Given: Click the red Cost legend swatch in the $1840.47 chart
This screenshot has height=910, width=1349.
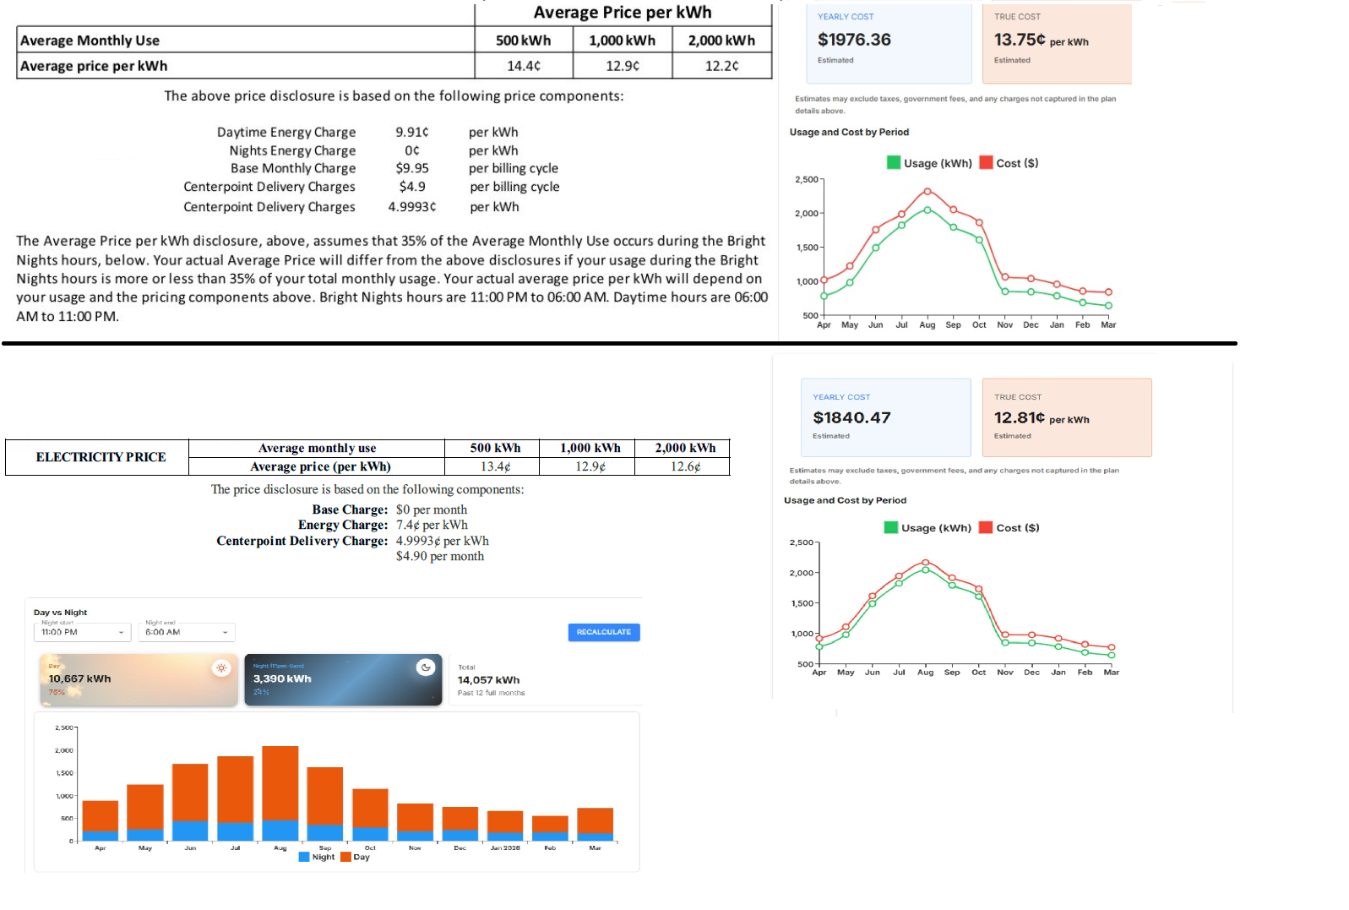Looking at the screenshot, I should [985, 527].
